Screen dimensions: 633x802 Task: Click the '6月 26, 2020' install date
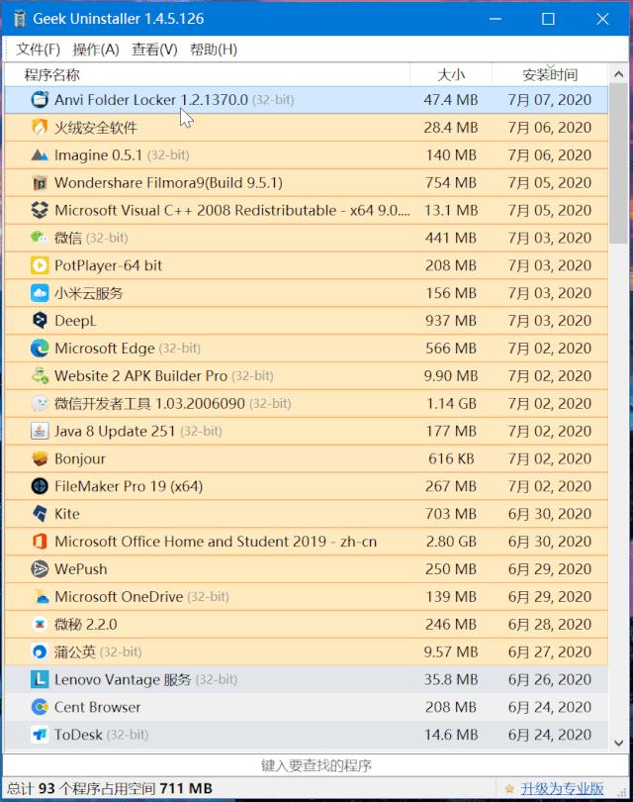550,679
